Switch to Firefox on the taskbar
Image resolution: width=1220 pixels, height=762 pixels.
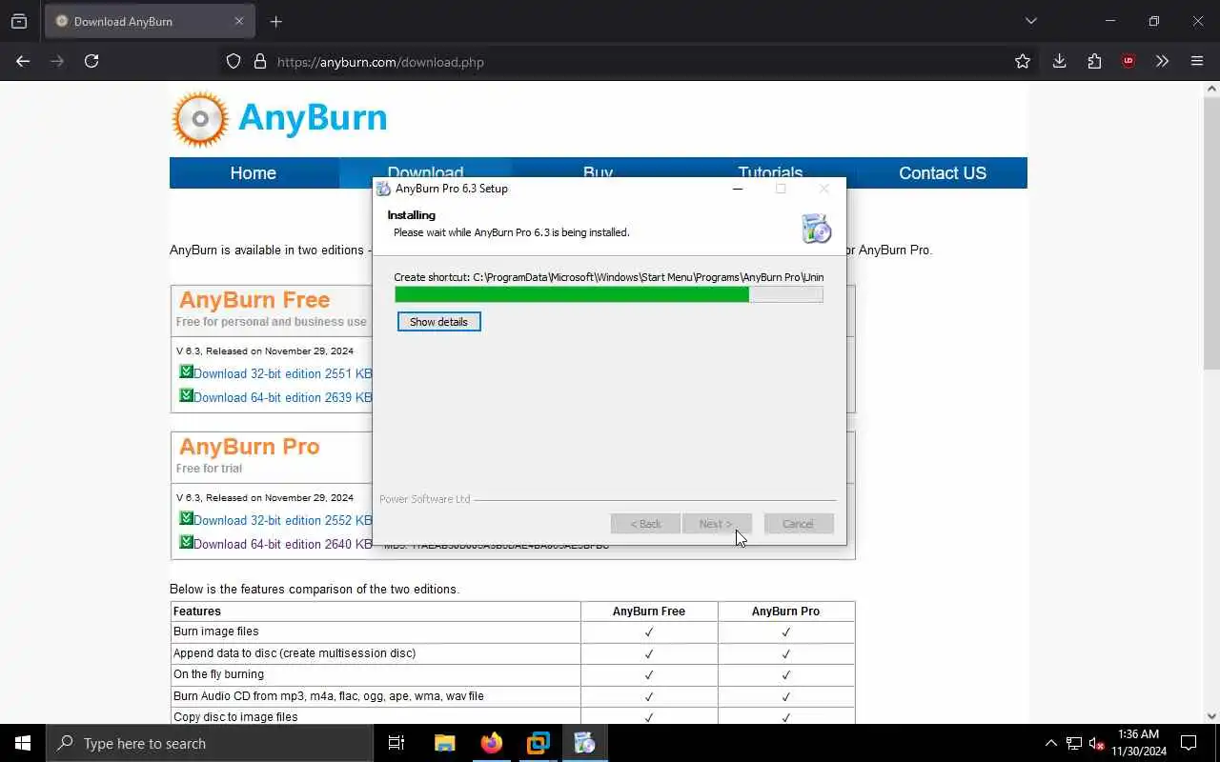click(491, 743)
